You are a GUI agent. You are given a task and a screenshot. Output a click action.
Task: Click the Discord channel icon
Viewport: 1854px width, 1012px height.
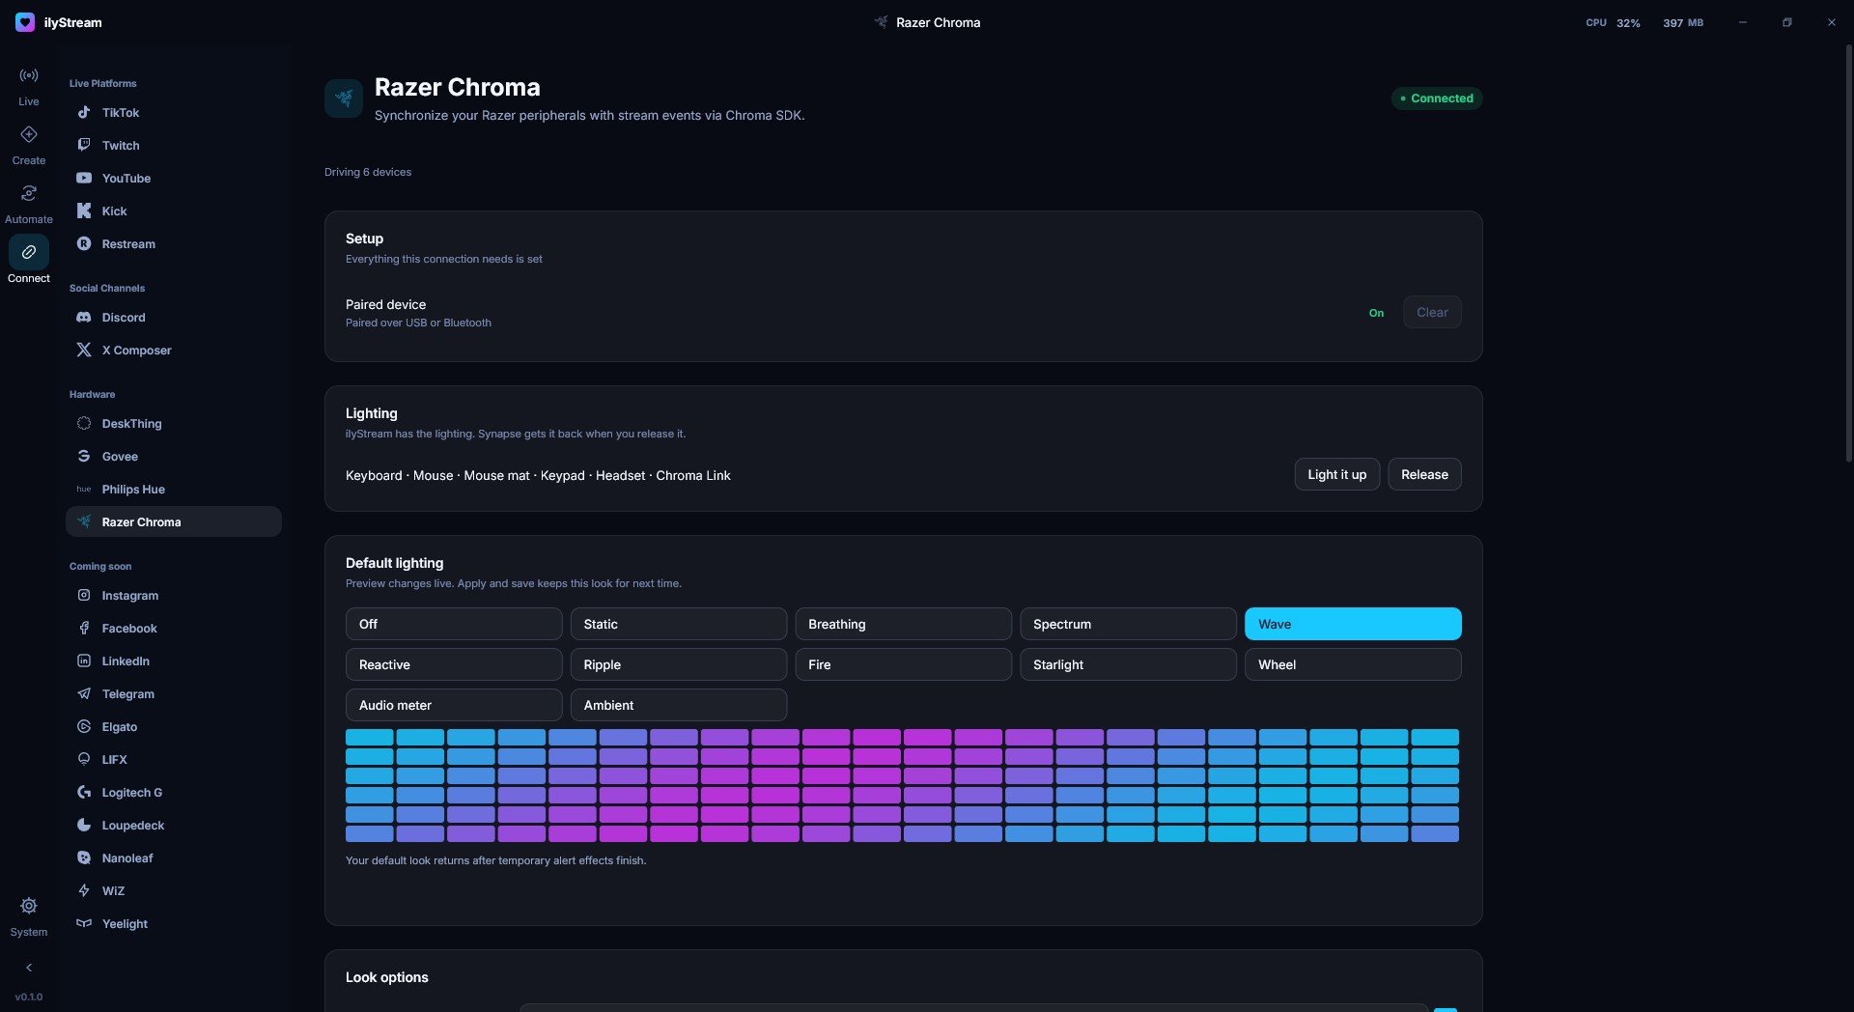pyautogui.click(x=84, y=317)
